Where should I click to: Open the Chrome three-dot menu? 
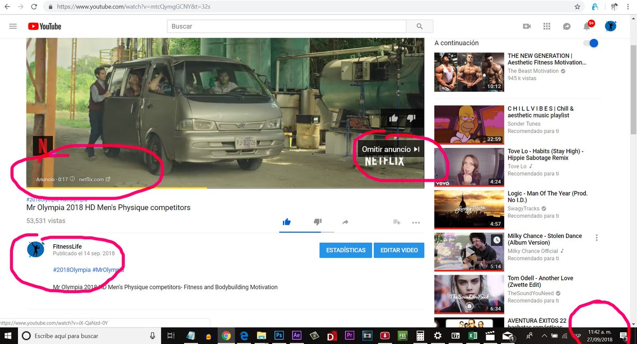coord(629,7)
